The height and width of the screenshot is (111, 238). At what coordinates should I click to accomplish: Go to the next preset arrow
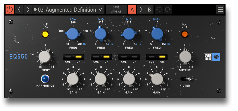click(28, 10)
